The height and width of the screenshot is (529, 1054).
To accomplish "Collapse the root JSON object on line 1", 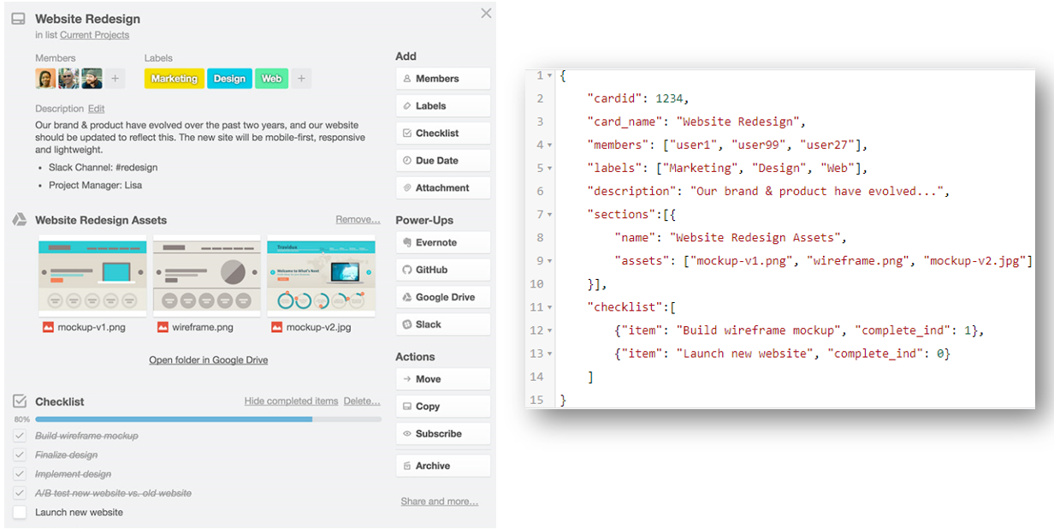I will pos(549,76).
